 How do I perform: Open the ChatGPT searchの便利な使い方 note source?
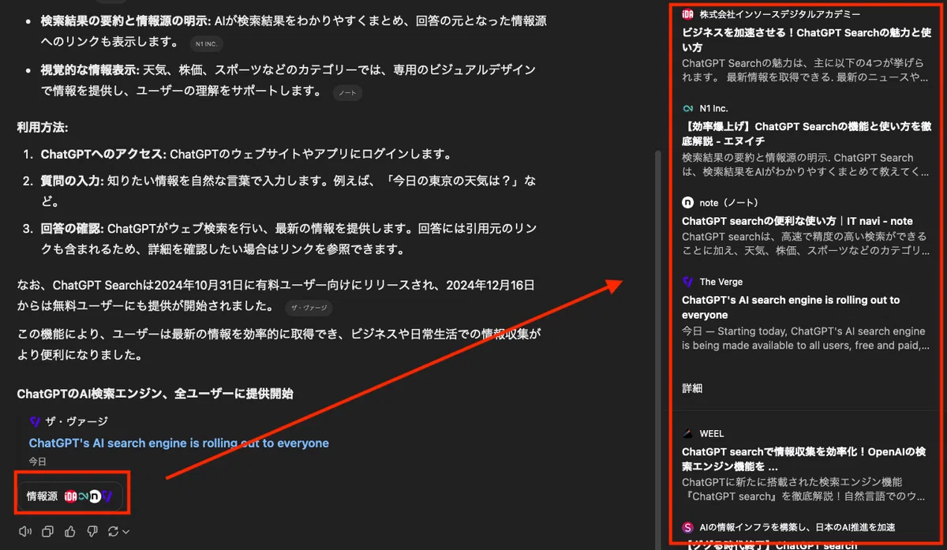pyautogui.click(x=797, y=221)
